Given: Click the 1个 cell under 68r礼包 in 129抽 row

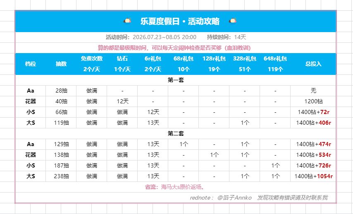Looking at the screenshot, I should (x=184, y=144).
